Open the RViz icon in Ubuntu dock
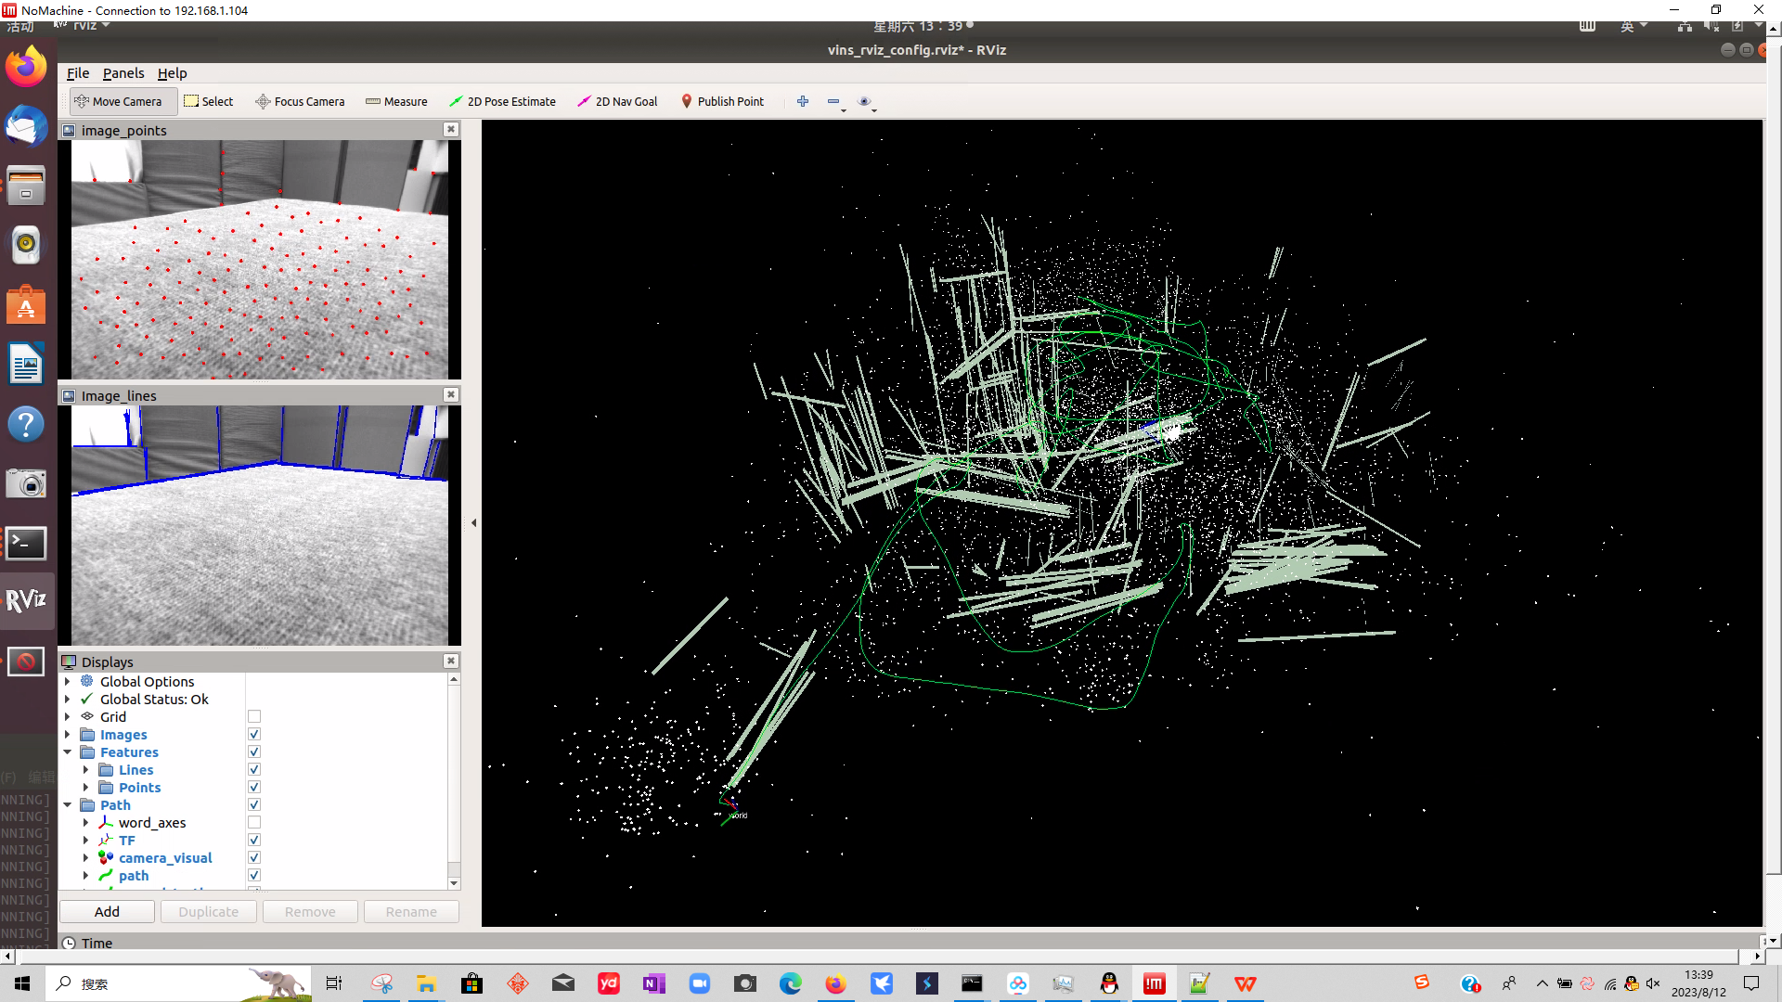 [26, 601]
